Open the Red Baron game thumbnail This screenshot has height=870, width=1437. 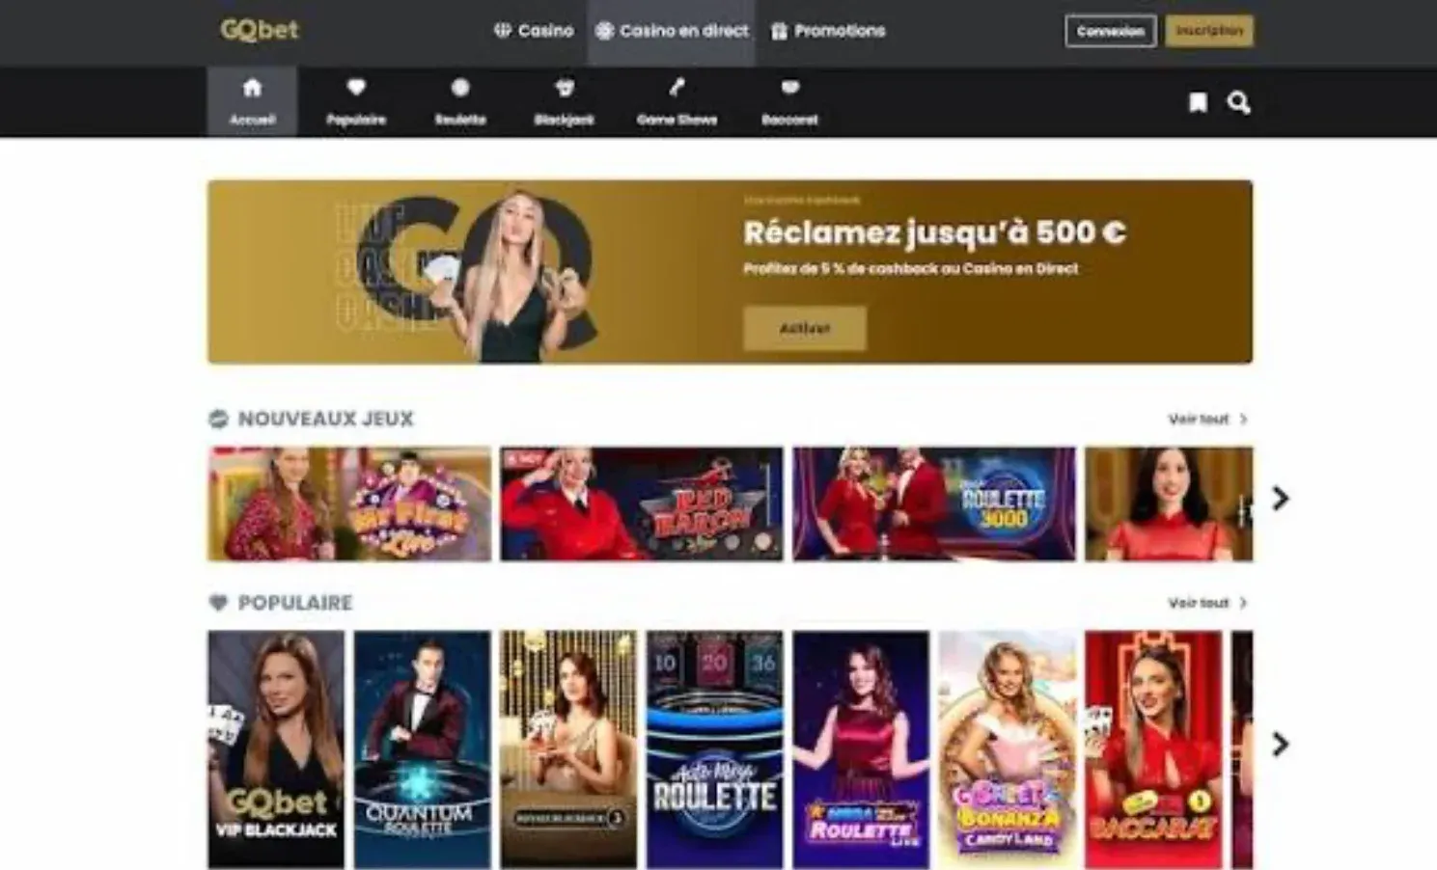tap(642, 503)
